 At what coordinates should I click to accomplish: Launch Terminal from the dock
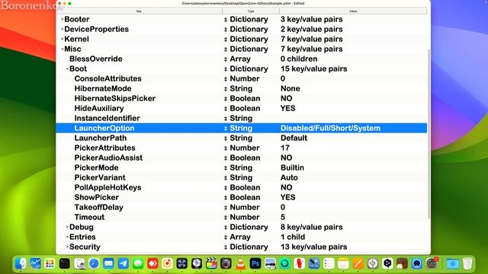pos(64,263)
